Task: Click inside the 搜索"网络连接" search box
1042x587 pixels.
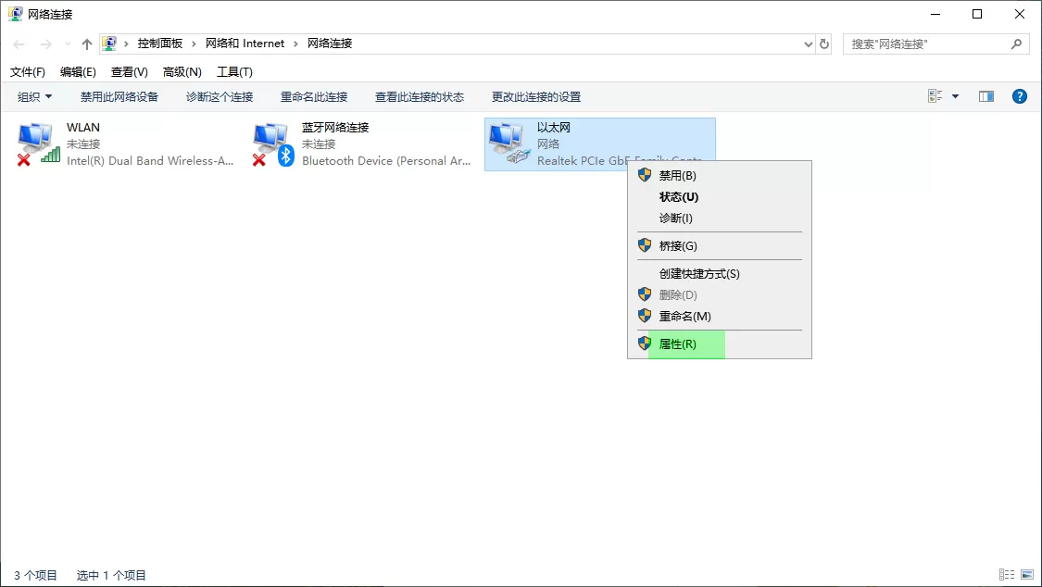Action: click(x=926, y=43)
